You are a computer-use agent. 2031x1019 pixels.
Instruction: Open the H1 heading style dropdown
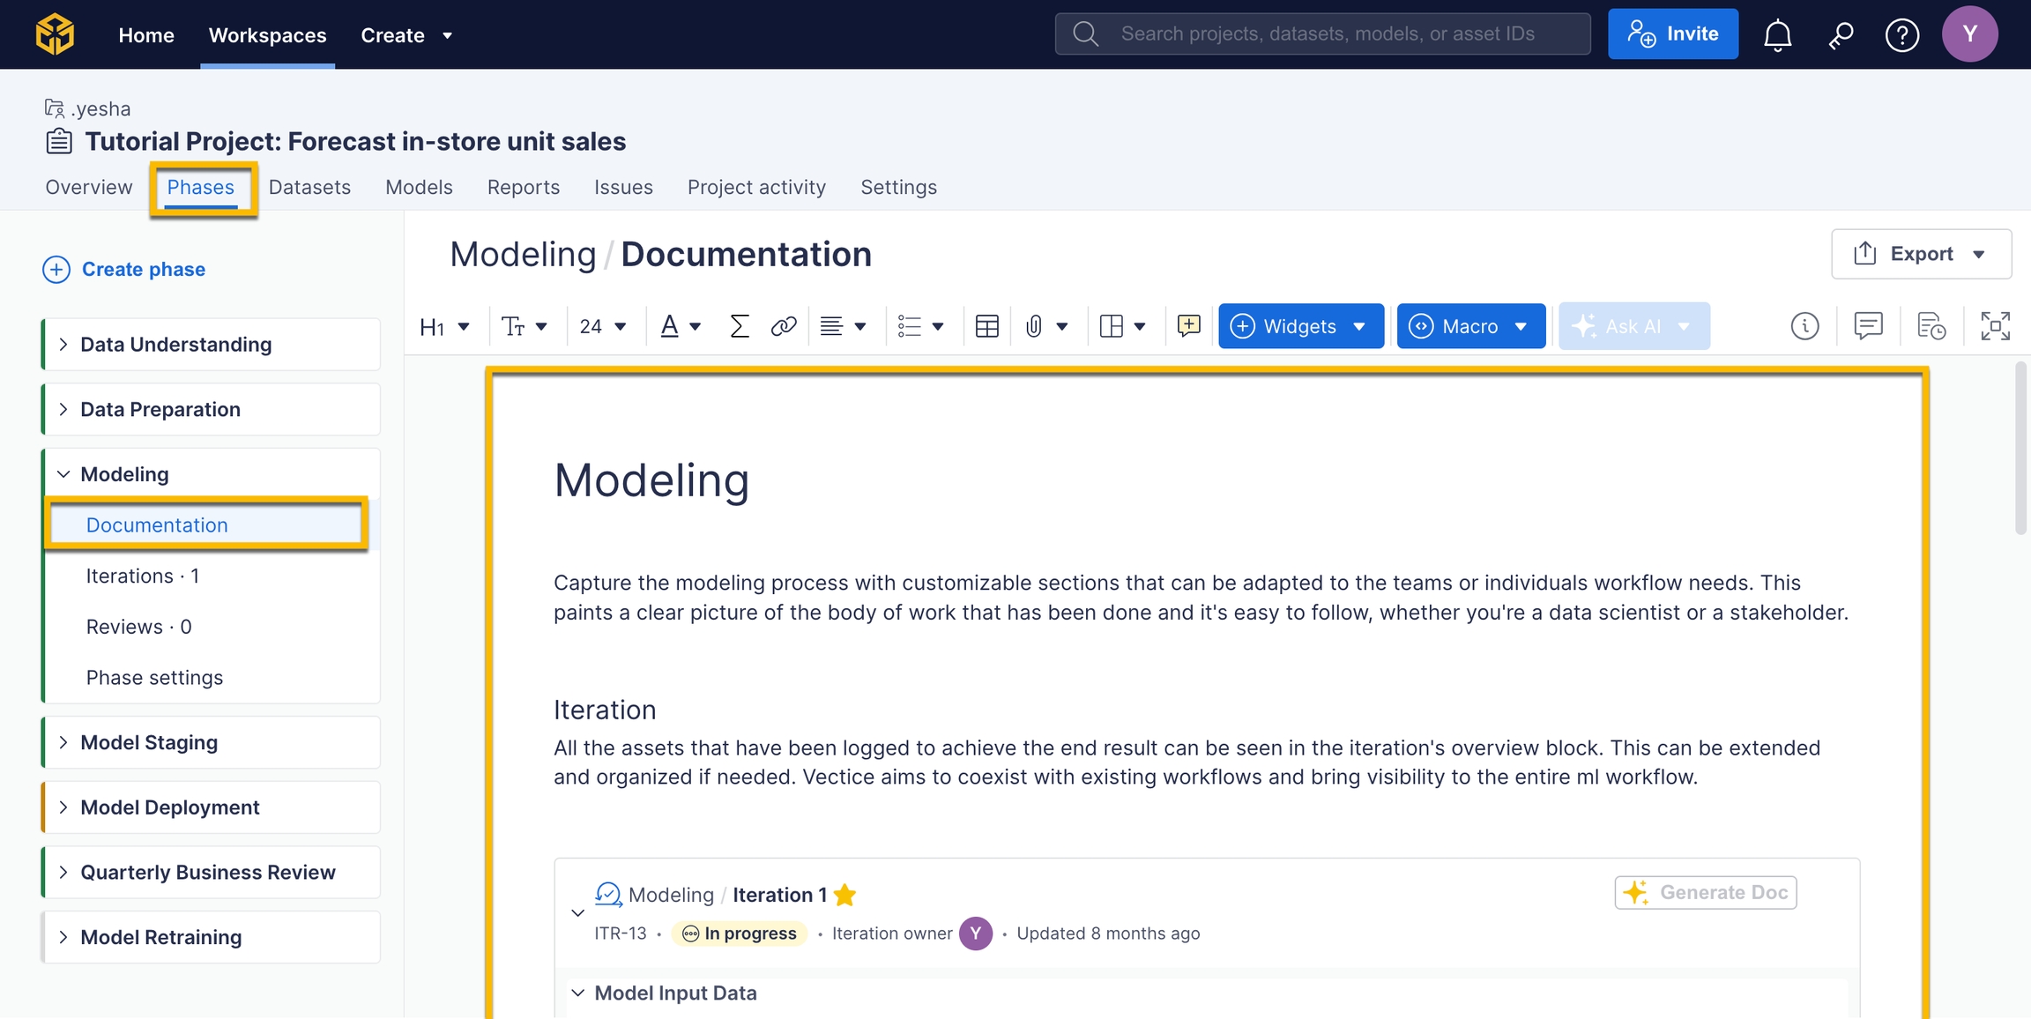pos(444,327)
